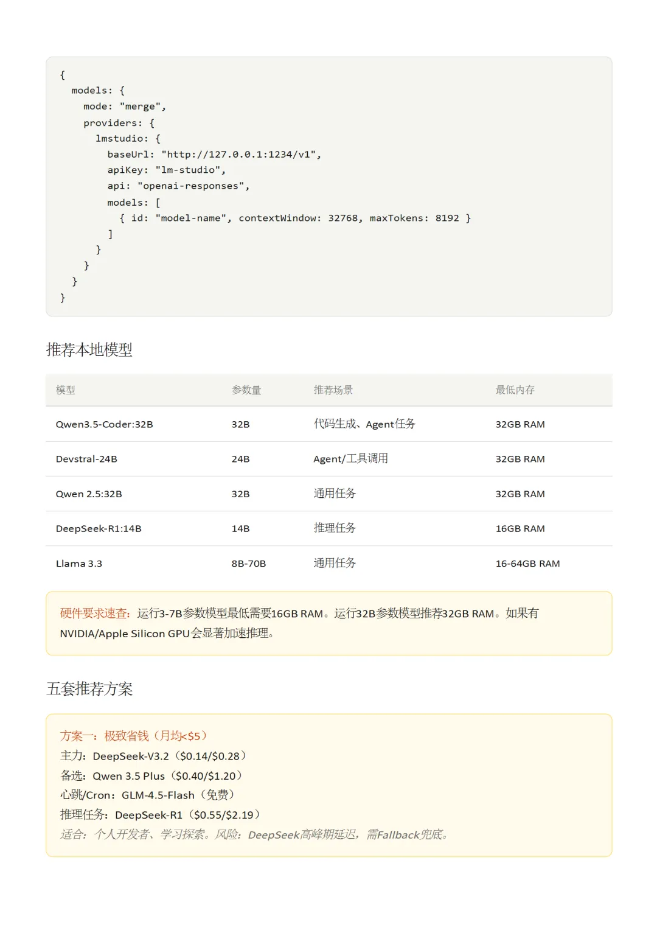Image resolution: width=657 pixels, height=930 pixels.
Task: Click the 方案一:极致省钱 title
Action: (x=134, y=736)
